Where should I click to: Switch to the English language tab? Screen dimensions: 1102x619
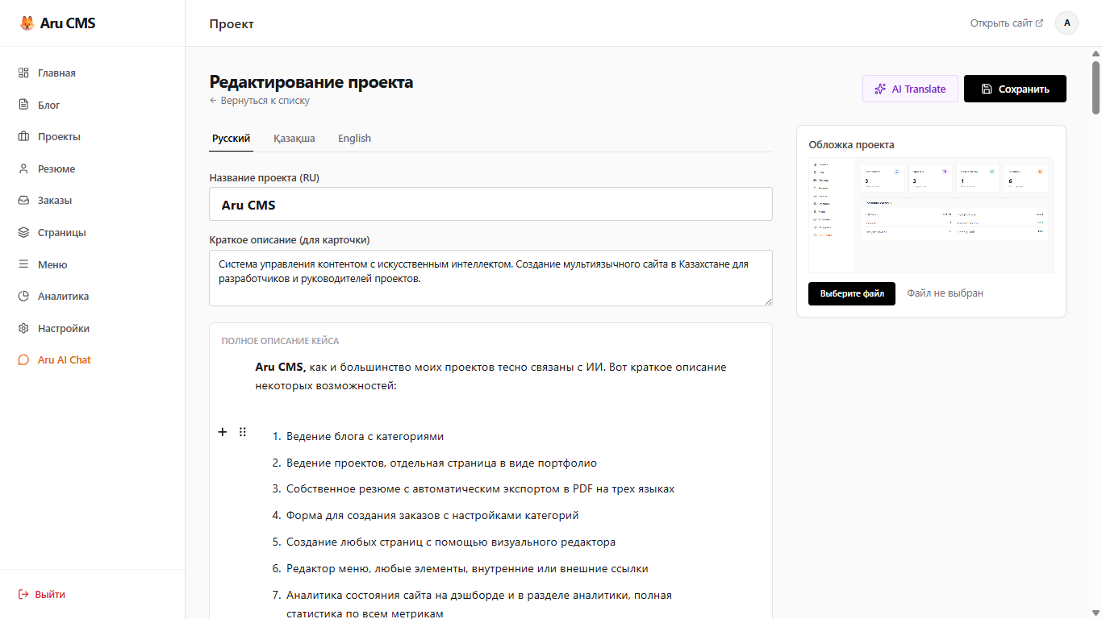[354, 139]
